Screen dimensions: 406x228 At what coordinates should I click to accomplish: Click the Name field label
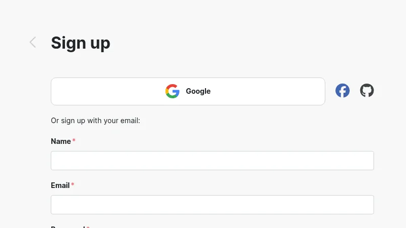click(60, 141)
